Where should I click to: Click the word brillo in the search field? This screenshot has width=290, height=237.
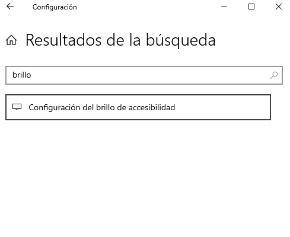pos(22,75)
